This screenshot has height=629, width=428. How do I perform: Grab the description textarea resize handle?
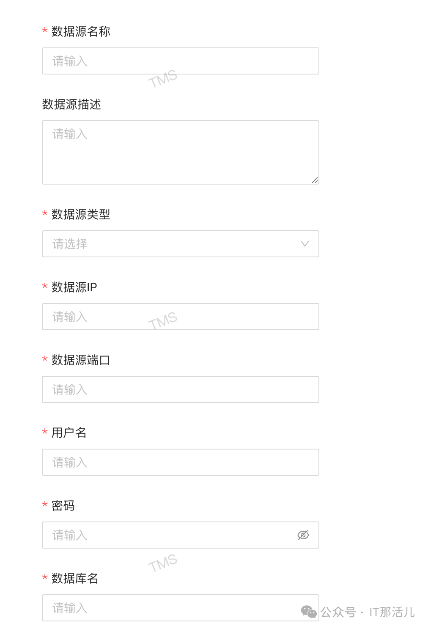tap(315, 180)
